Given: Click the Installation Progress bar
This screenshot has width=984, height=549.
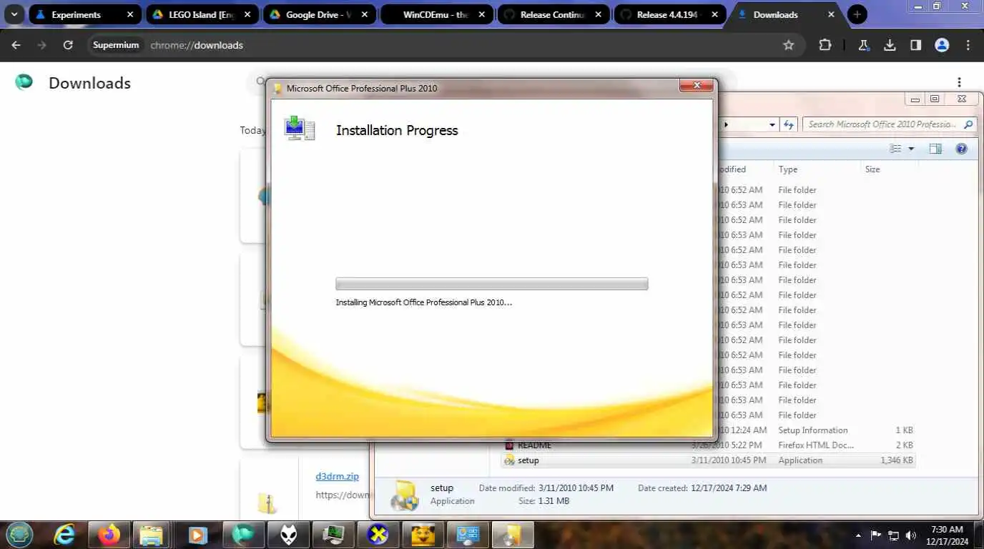Looking at the screenshot, I should 492,284.
